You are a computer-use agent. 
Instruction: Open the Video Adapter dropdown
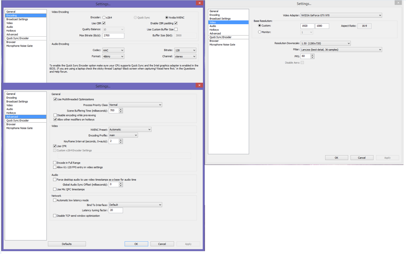(341, 15)
